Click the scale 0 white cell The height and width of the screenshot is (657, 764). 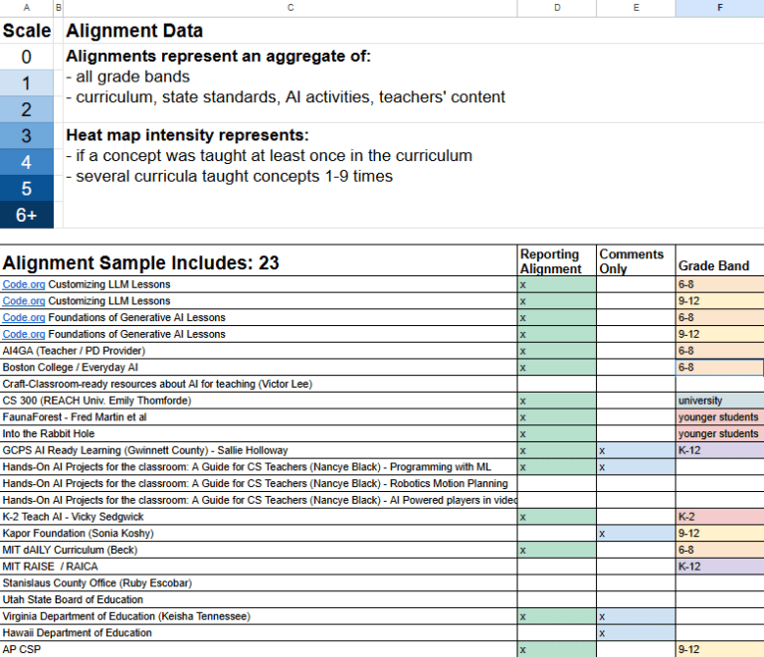tap(26, 57)
